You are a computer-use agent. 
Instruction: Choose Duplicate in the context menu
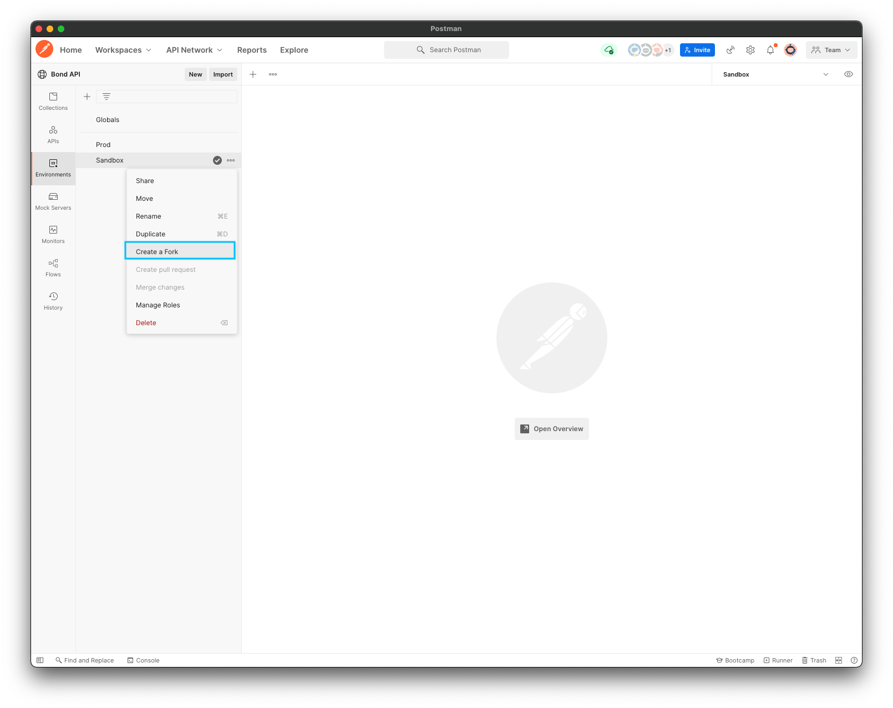tap(182, 234)
